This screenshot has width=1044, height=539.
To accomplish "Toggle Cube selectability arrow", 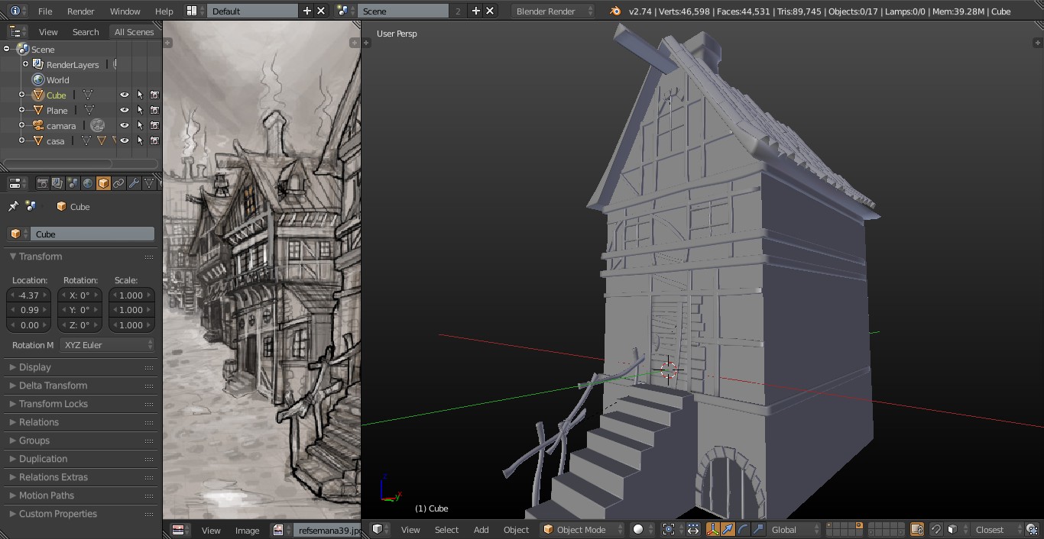I will [x=140, y=95].
